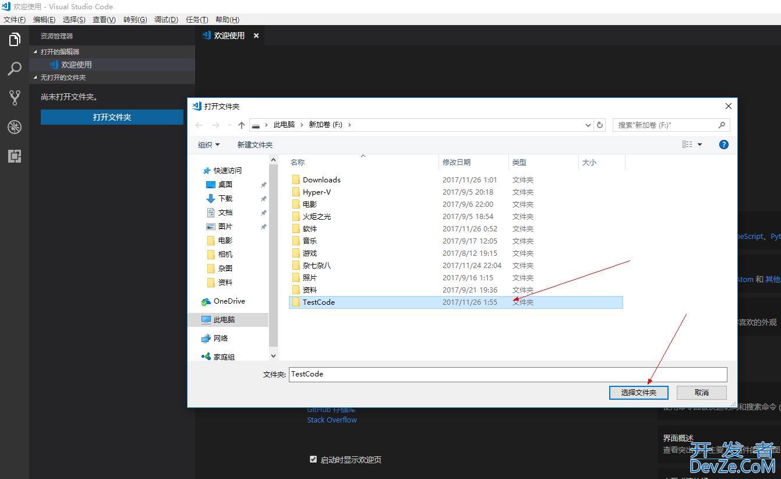Sort by the 修改日期 column header
This screenshot has width=781, height=479.
coord(473,162)
